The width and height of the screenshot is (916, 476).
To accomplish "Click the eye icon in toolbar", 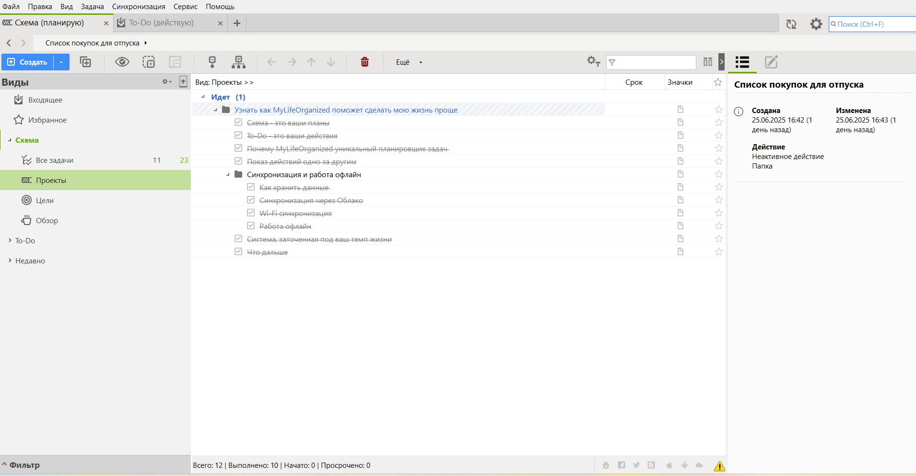I will coord(122,62).
